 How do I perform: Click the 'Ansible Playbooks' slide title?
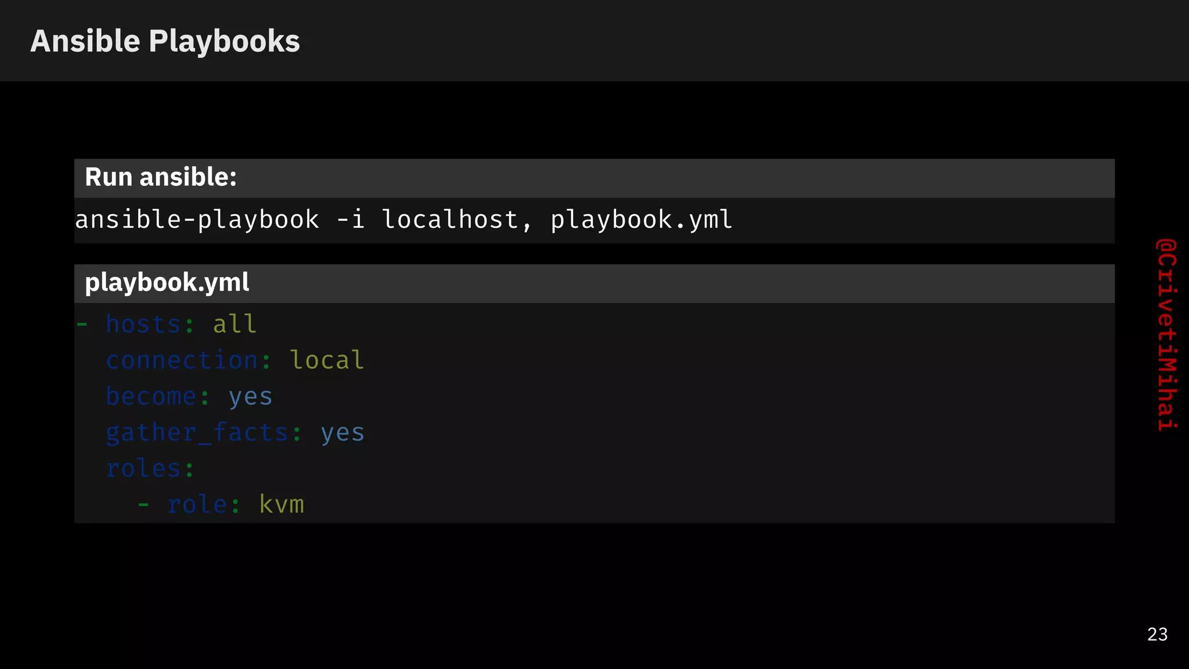point(165,41)
